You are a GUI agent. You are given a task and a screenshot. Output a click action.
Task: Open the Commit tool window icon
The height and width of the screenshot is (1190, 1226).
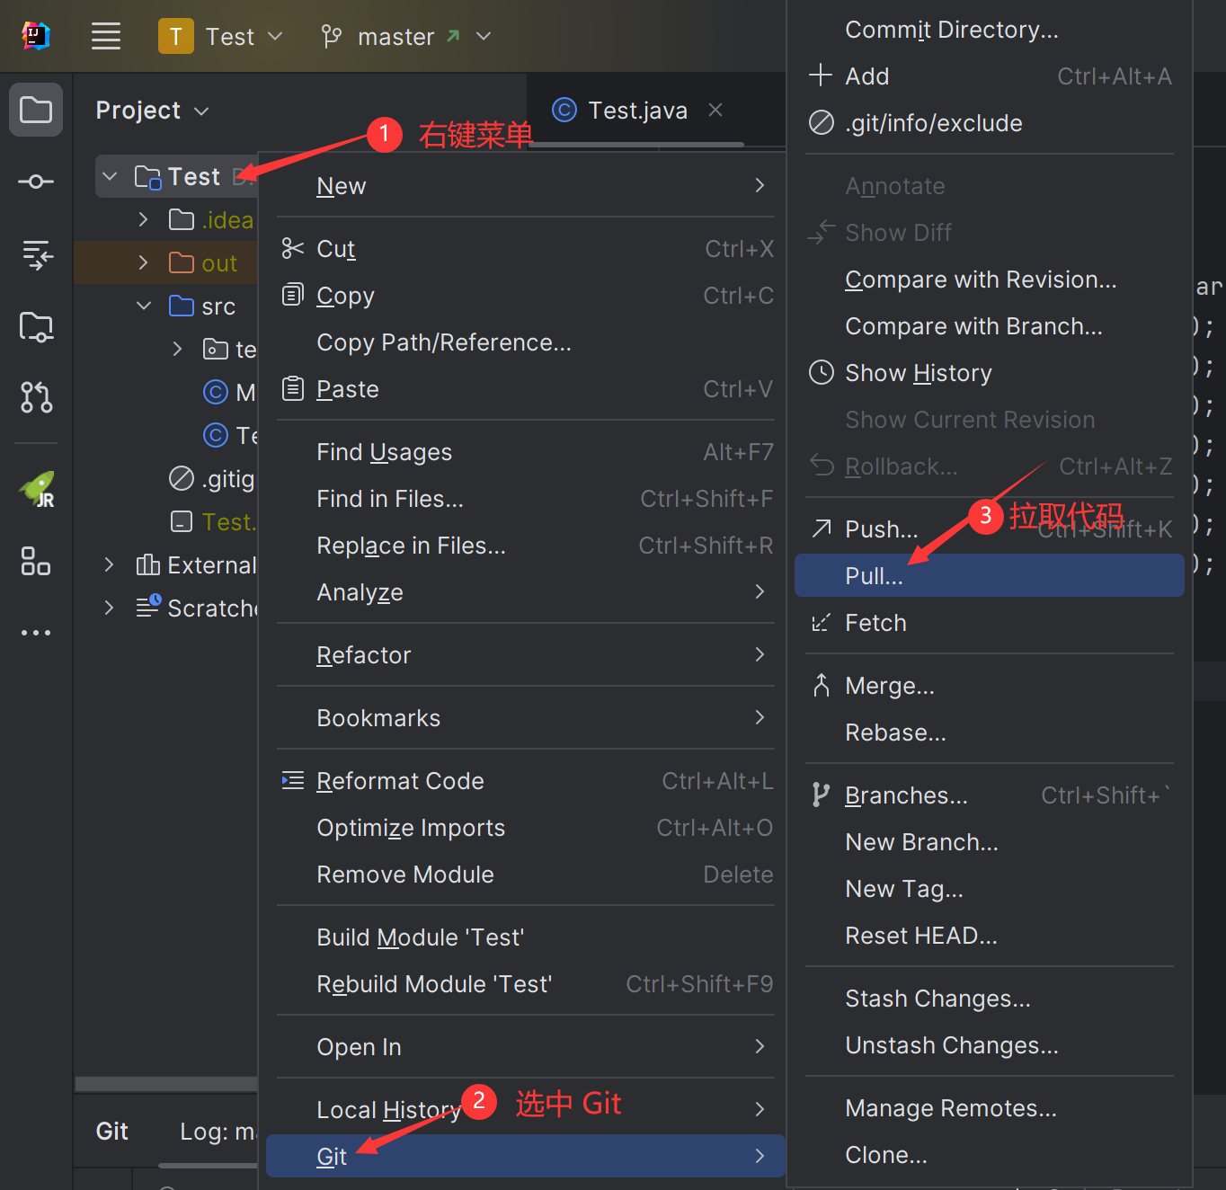point(36,182)
